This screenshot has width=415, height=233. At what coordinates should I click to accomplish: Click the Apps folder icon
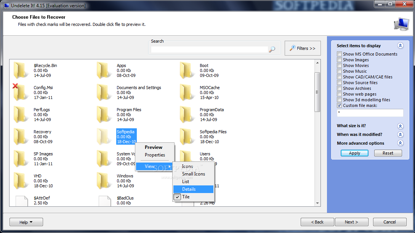coord(104,70)
